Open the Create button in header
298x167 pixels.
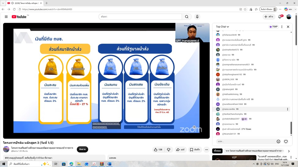(269, 17)
